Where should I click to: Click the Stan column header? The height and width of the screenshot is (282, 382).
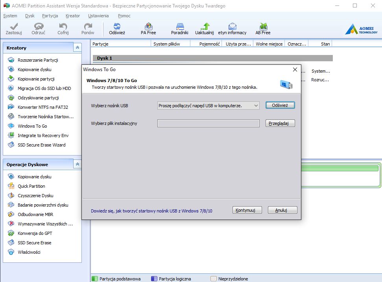(x=320, y=44)
